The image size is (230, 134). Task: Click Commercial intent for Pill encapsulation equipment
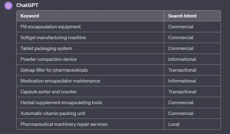pyautogui.click(x=181, y=27)
